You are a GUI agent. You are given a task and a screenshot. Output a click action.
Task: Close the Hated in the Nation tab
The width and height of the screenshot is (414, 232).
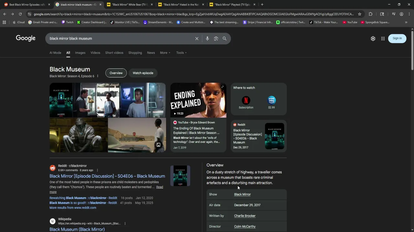pyautogui.click(x=203, y=5)
